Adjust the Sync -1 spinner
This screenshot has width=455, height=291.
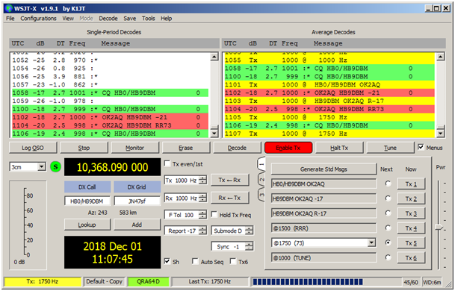click(249, 247)
